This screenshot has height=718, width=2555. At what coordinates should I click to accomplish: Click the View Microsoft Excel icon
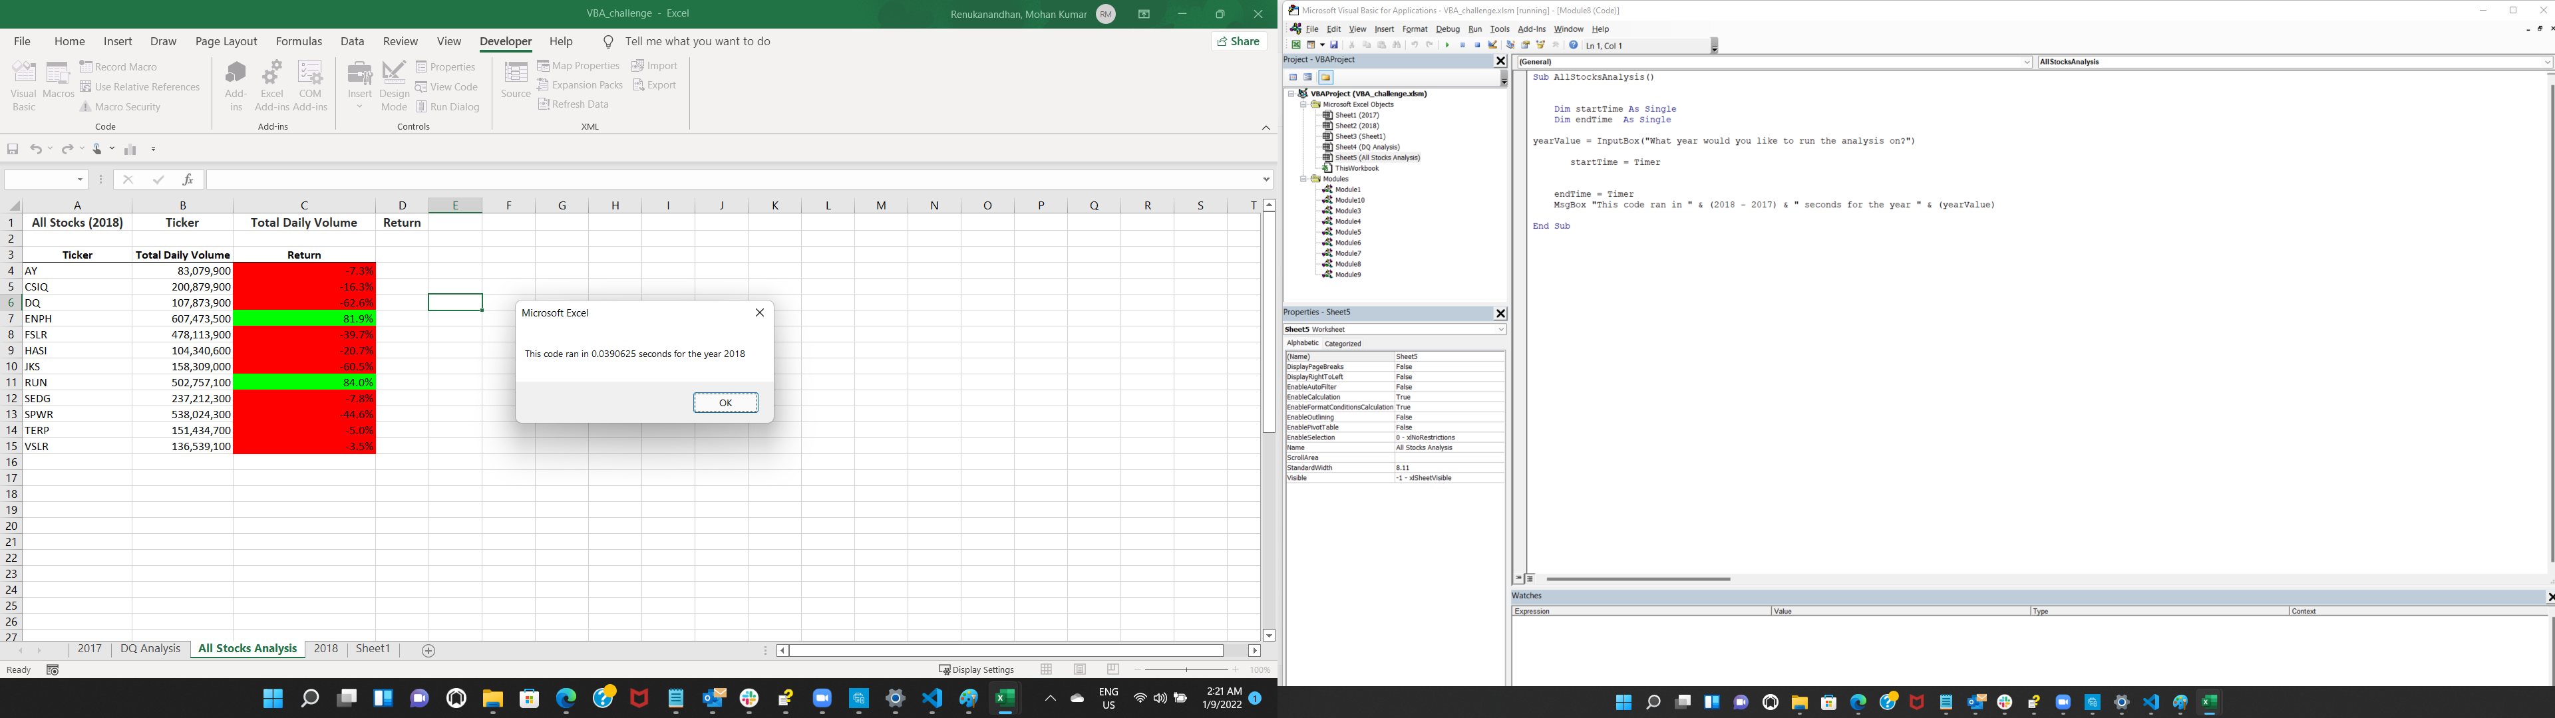tap(1296, 46)
